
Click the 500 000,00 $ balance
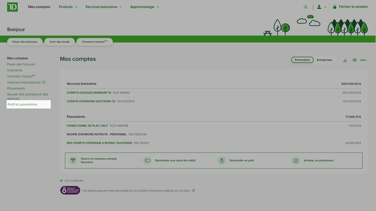pyautogui.click(x=352, y=92)
